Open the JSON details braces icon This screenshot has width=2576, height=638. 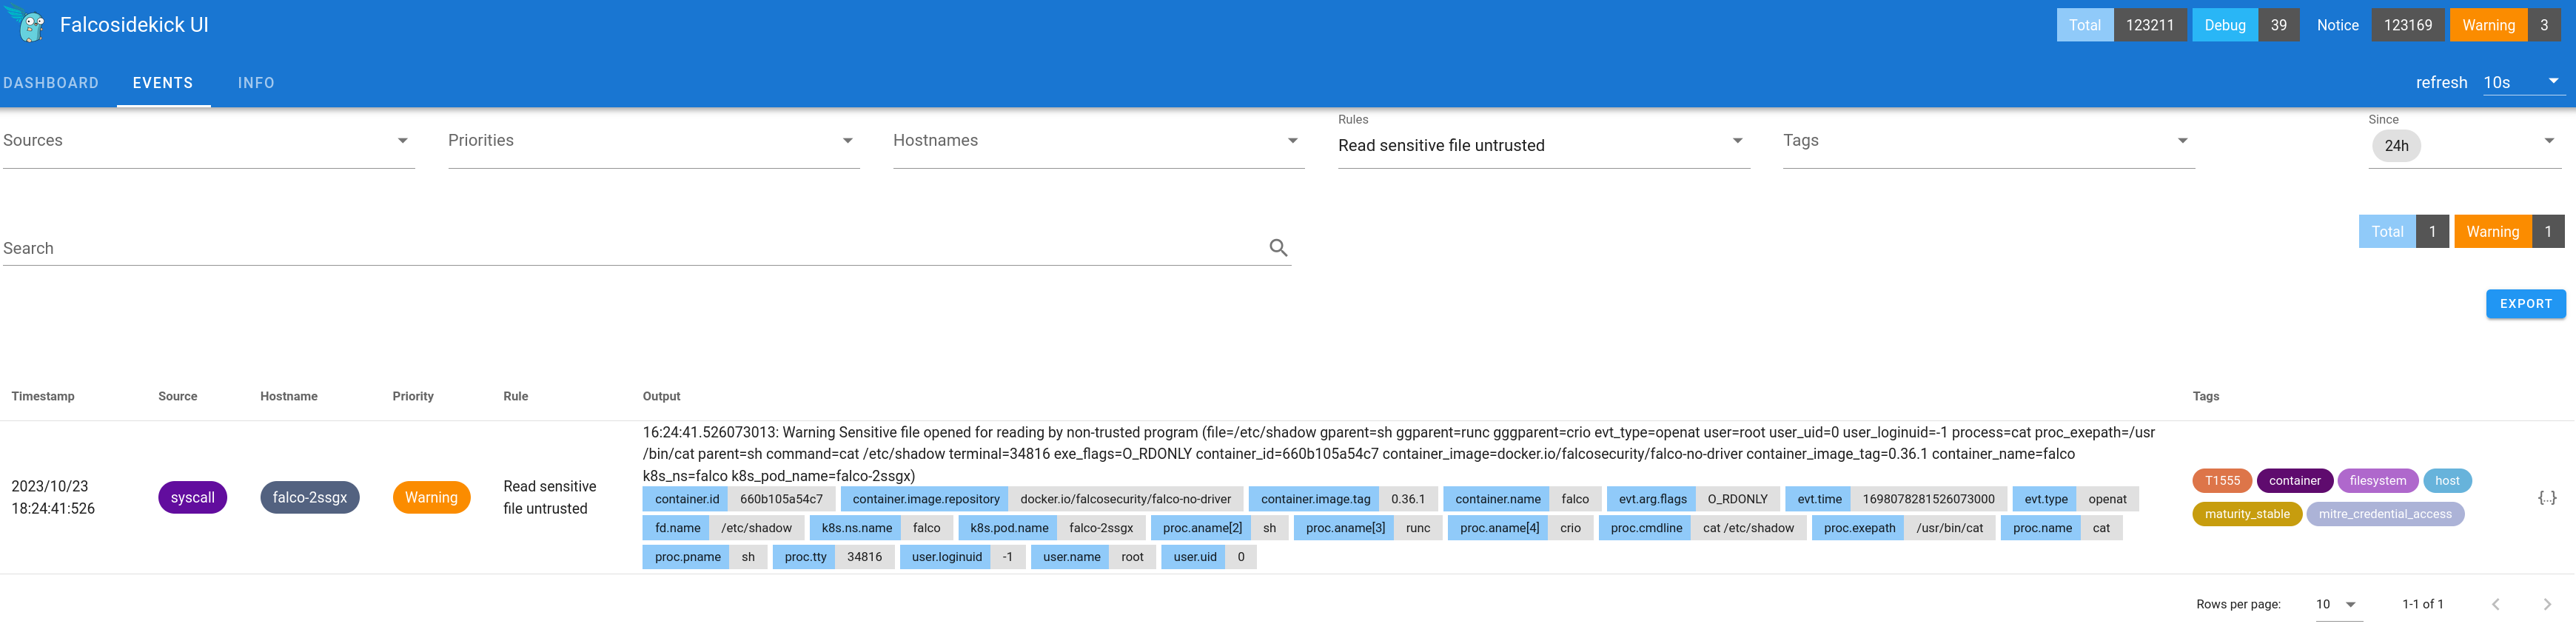[x=2546, y=497]
